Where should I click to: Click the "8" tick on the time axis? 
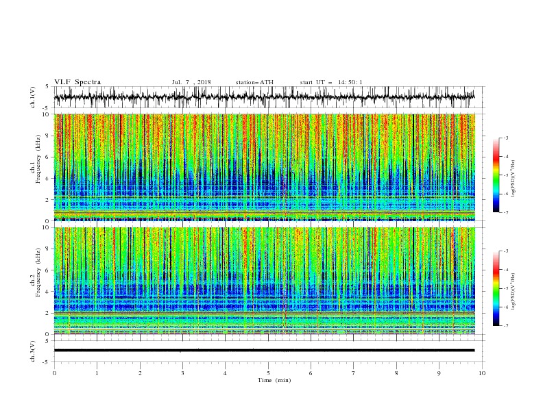(x=396, y=373)
